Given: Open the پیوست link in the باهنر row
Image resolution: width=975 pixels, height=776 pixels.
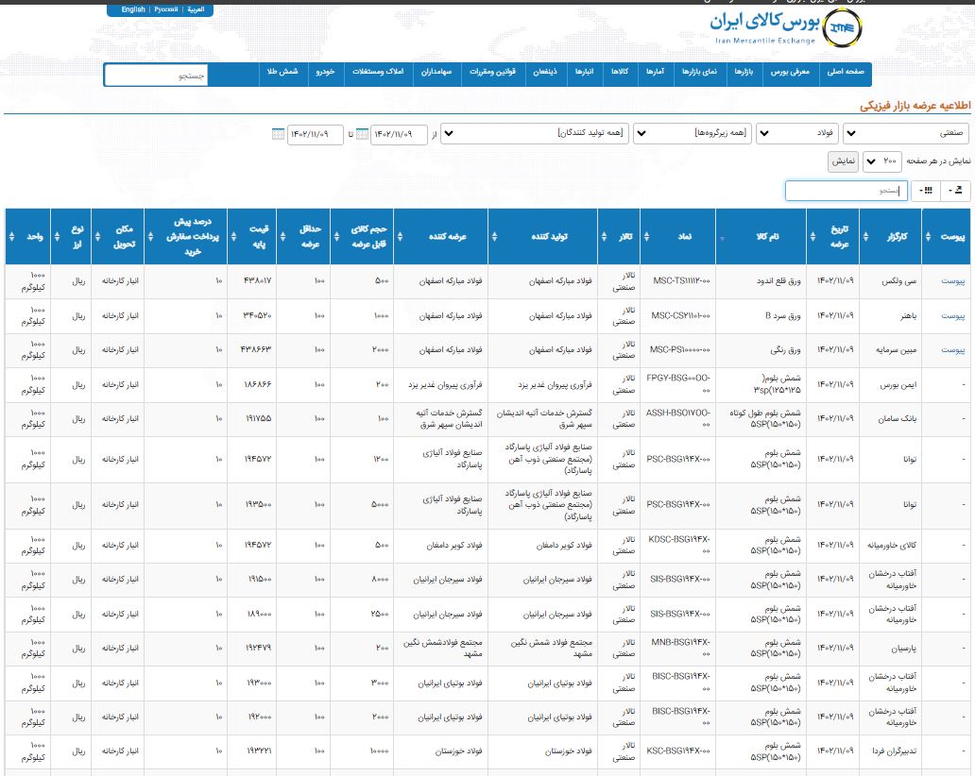Looking at the screenshot, I should click(x=952, y=316).
